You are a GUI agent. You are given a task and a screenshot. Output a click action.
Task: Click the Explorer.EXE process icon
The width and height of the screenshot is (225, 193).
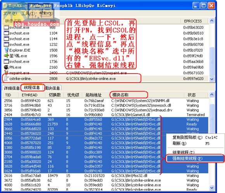(x=6, y=50)
